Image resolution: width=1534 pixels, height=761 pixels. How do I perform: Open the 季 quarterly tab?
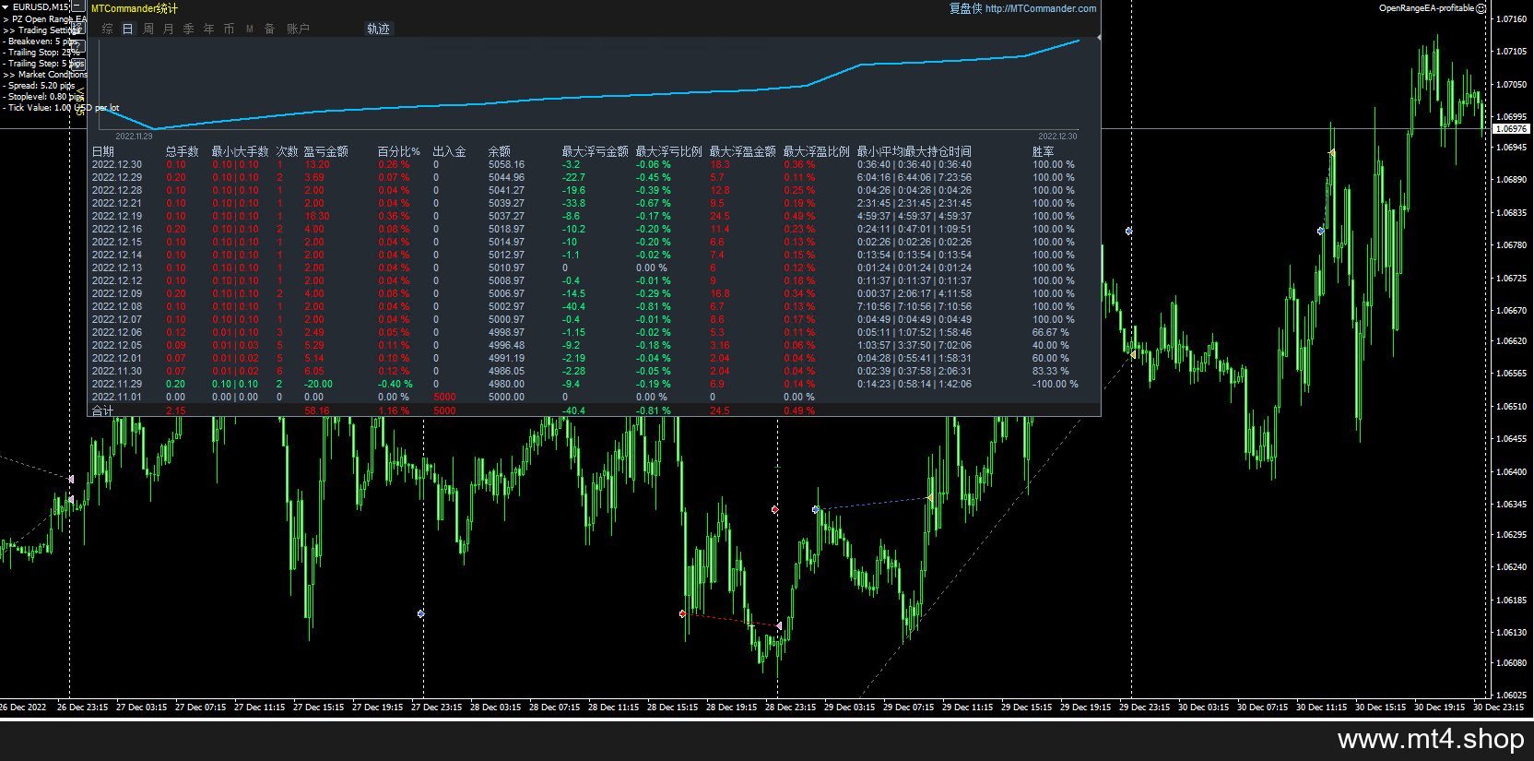[x=188, y=29]
